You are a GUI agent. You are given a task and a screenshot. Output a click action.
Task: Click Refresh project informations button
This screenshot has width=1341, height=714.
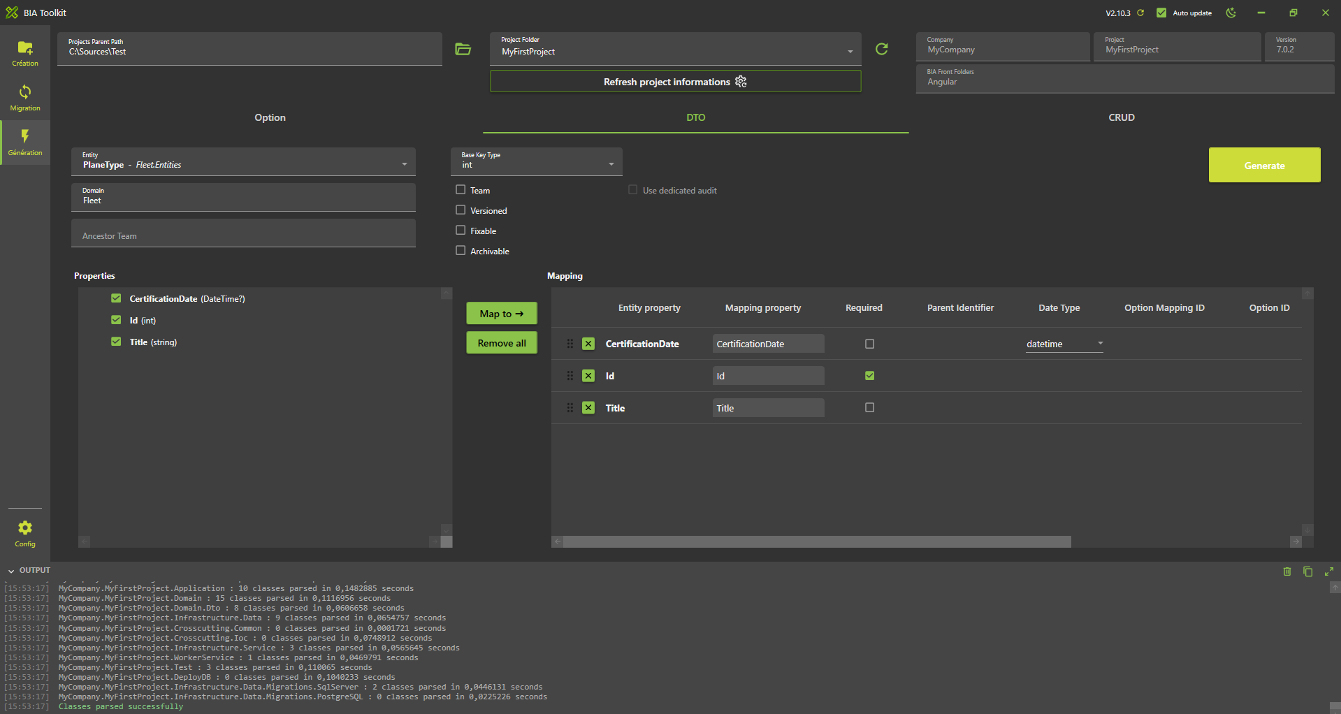coord(676,82)
